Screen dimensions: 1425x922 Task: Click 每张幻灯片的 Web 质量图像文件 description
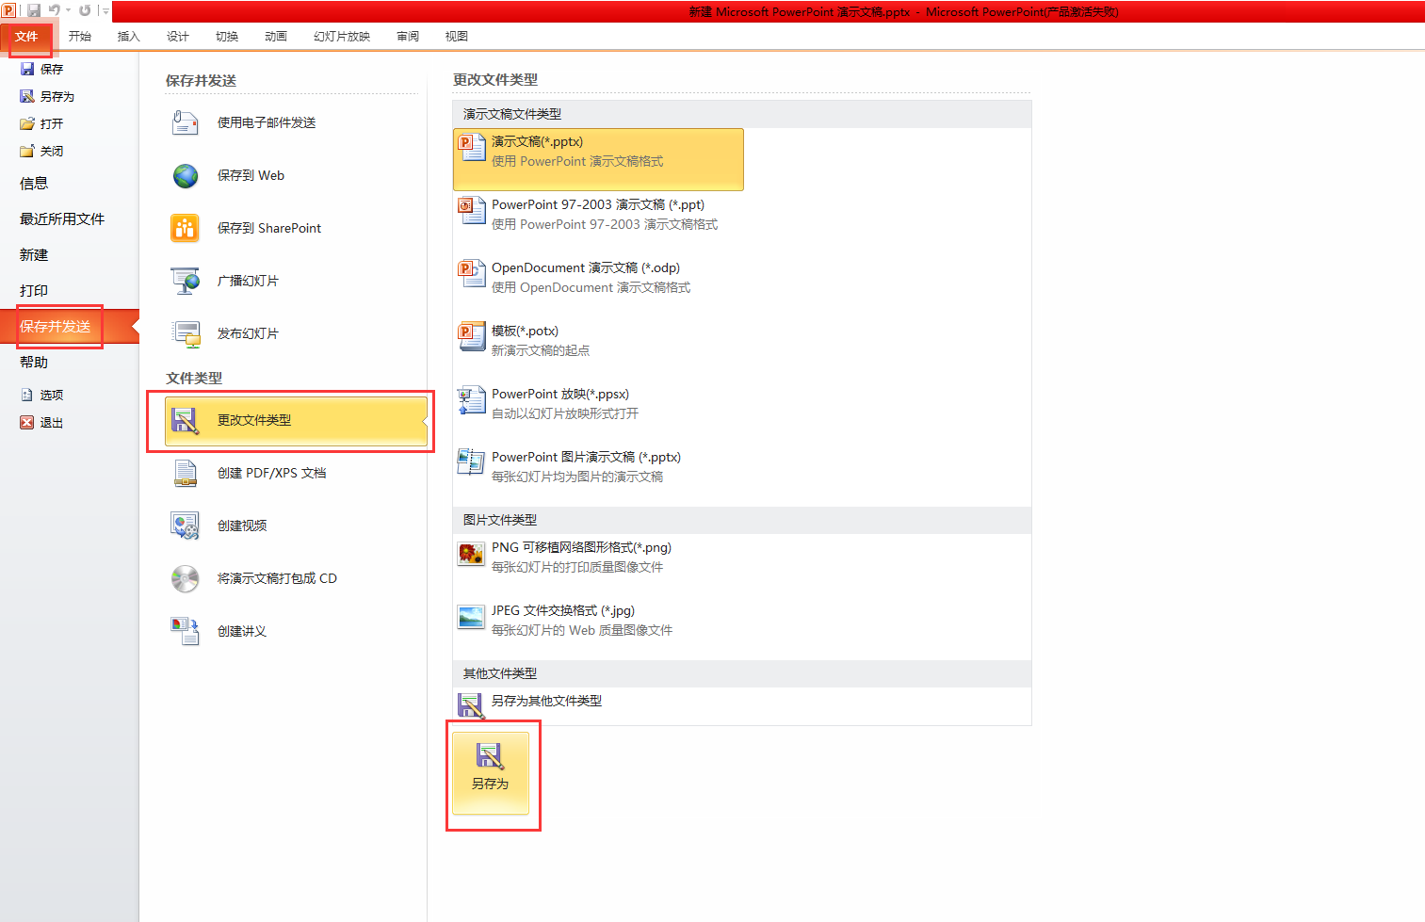(582, 630)
